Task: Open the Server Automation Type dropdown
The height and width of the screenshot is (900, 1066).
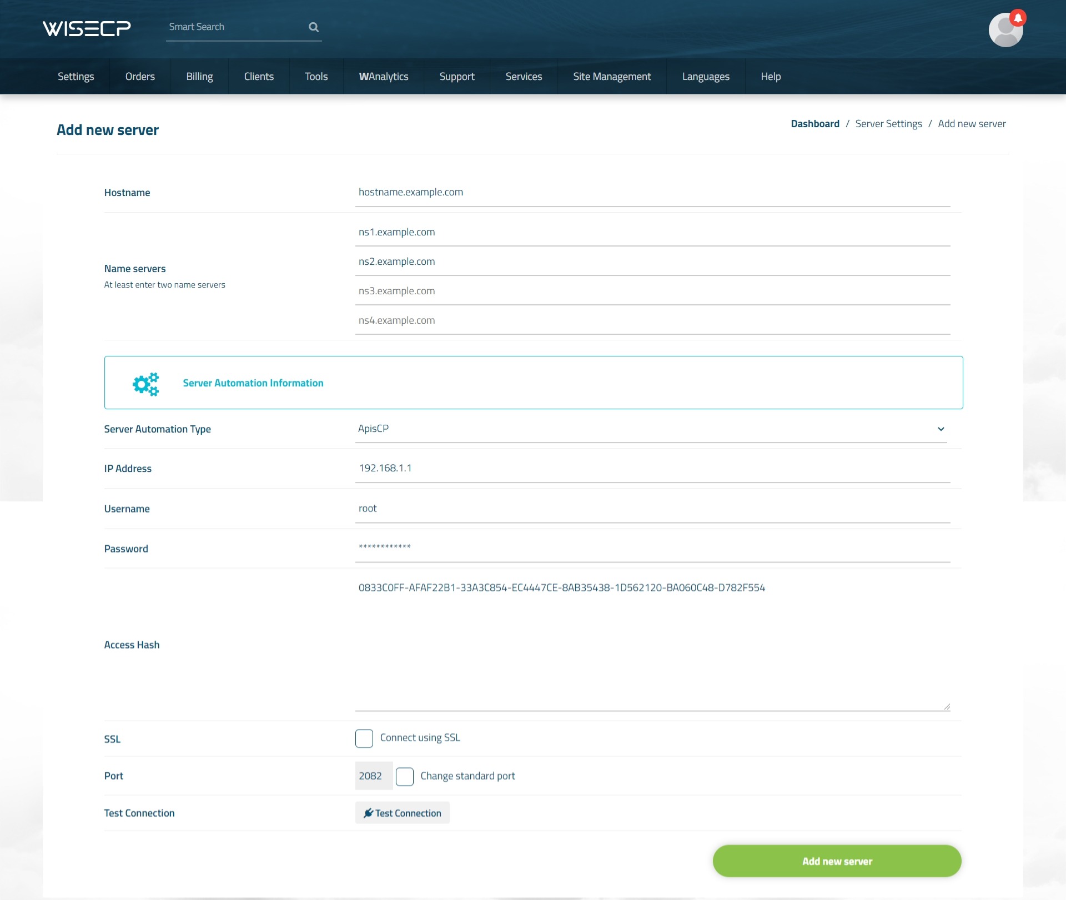Action: [651, 429]
